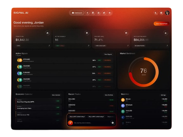Click the calendar nav icon in top bar
Viewport: 183px width, 137px height.
pyautogui.click(x=99, y=13)
